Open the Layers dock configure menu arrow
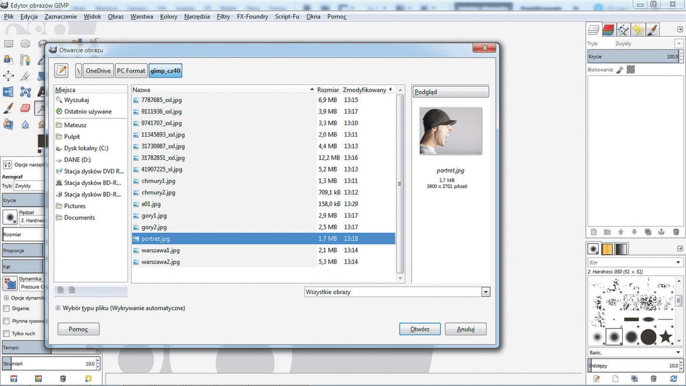 681,29
